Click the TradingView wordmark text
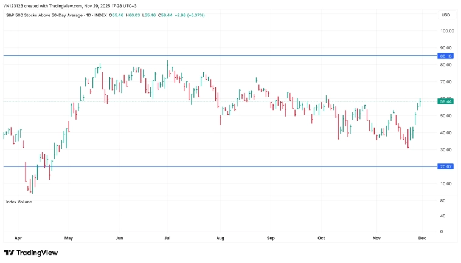This screenshot has width=461, height=263. tap(36, 253)
